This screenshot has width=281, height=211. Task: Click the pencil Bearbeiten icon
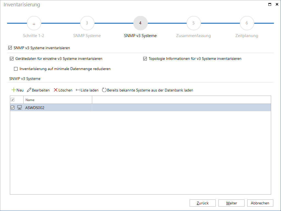(x=29, y=90)
